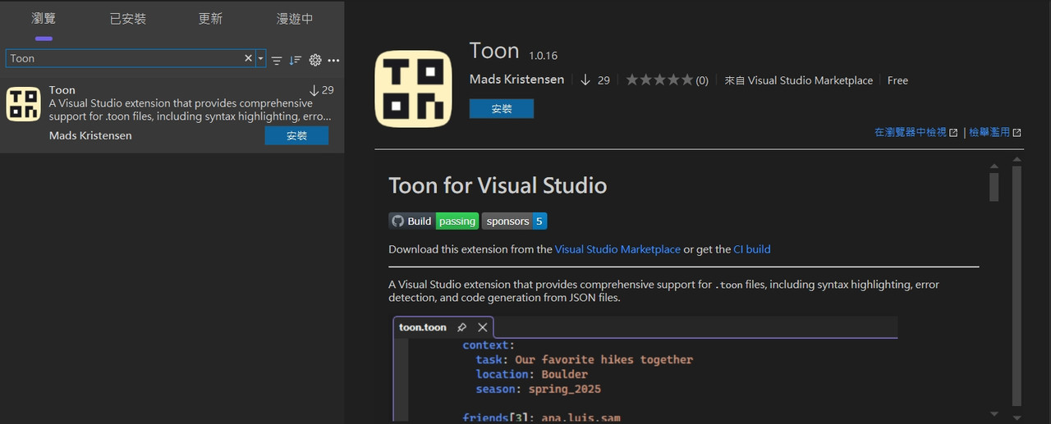The height and width of the screenshot is (424, 1051).
Task: Open Extension Manager settings gear
Action: point(315,60)
